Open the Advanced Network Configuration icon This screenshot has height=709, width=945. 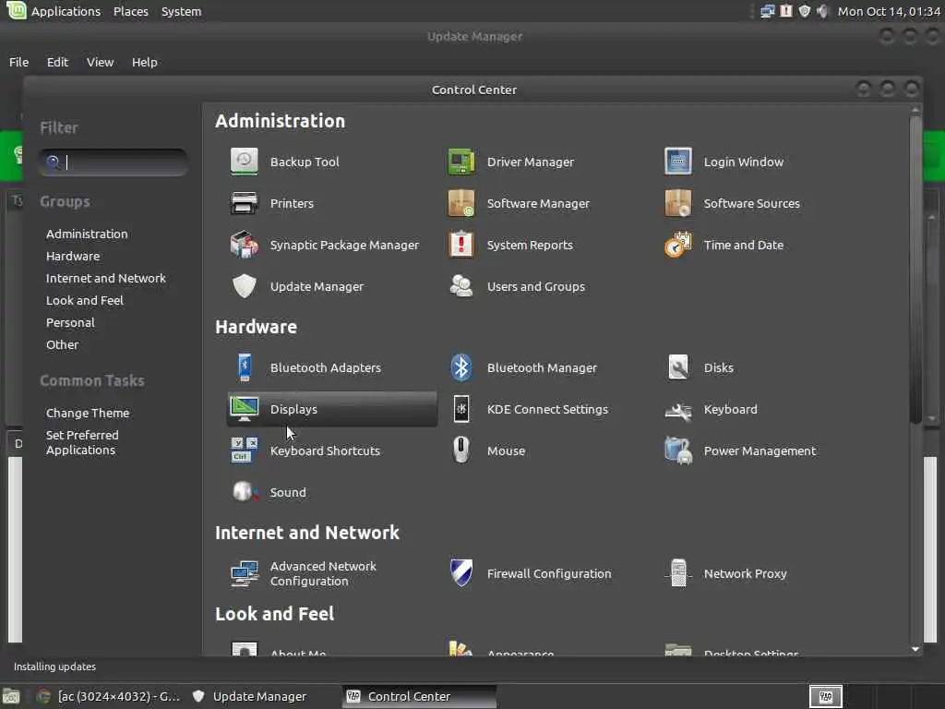tap(244, 573)
